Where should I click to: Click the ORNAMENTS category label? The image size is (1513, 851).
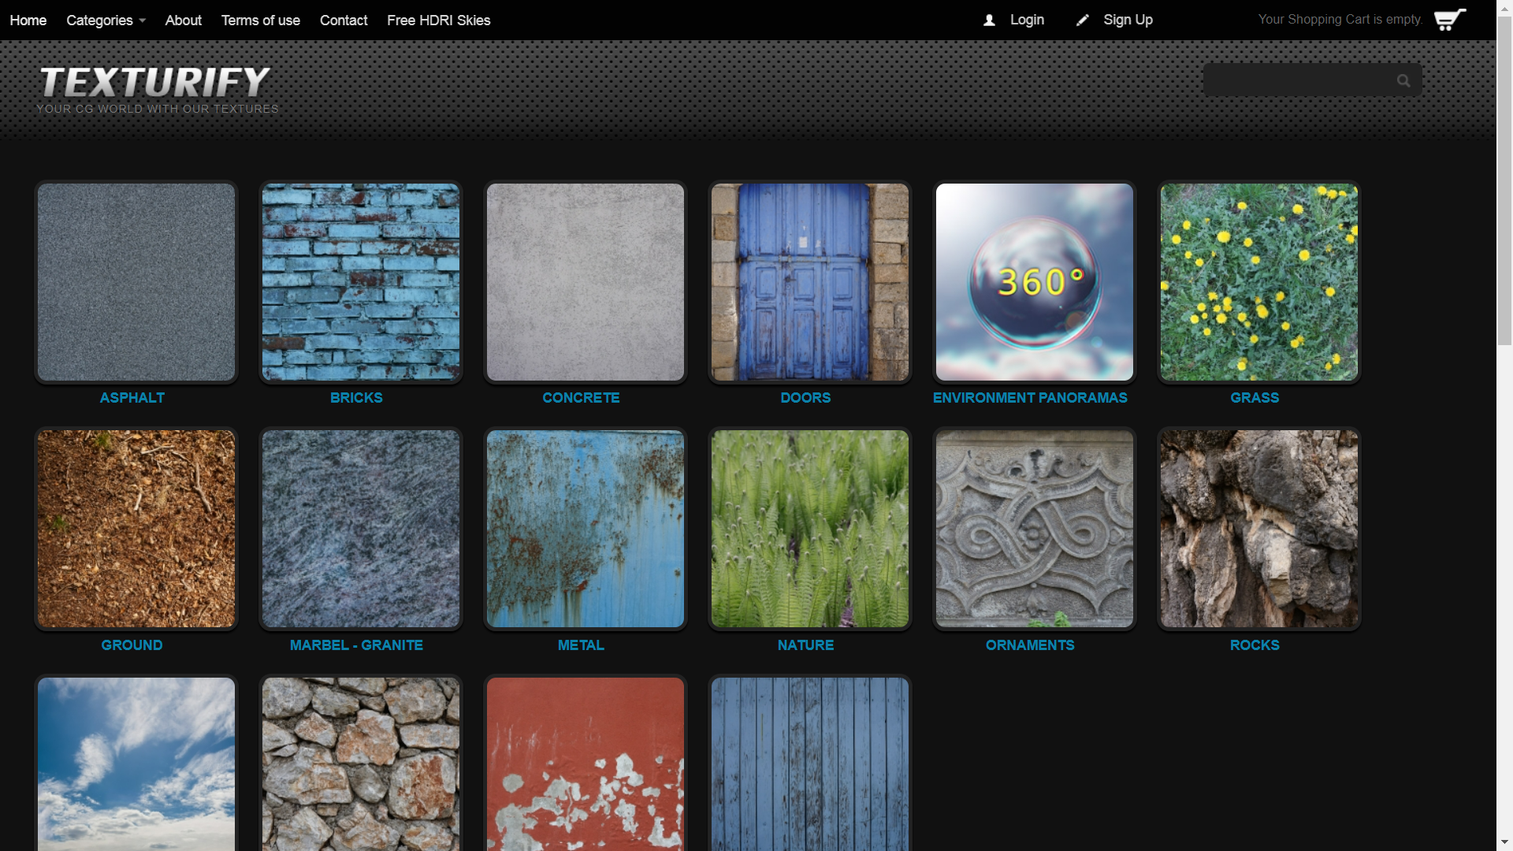pos(1030,645)
